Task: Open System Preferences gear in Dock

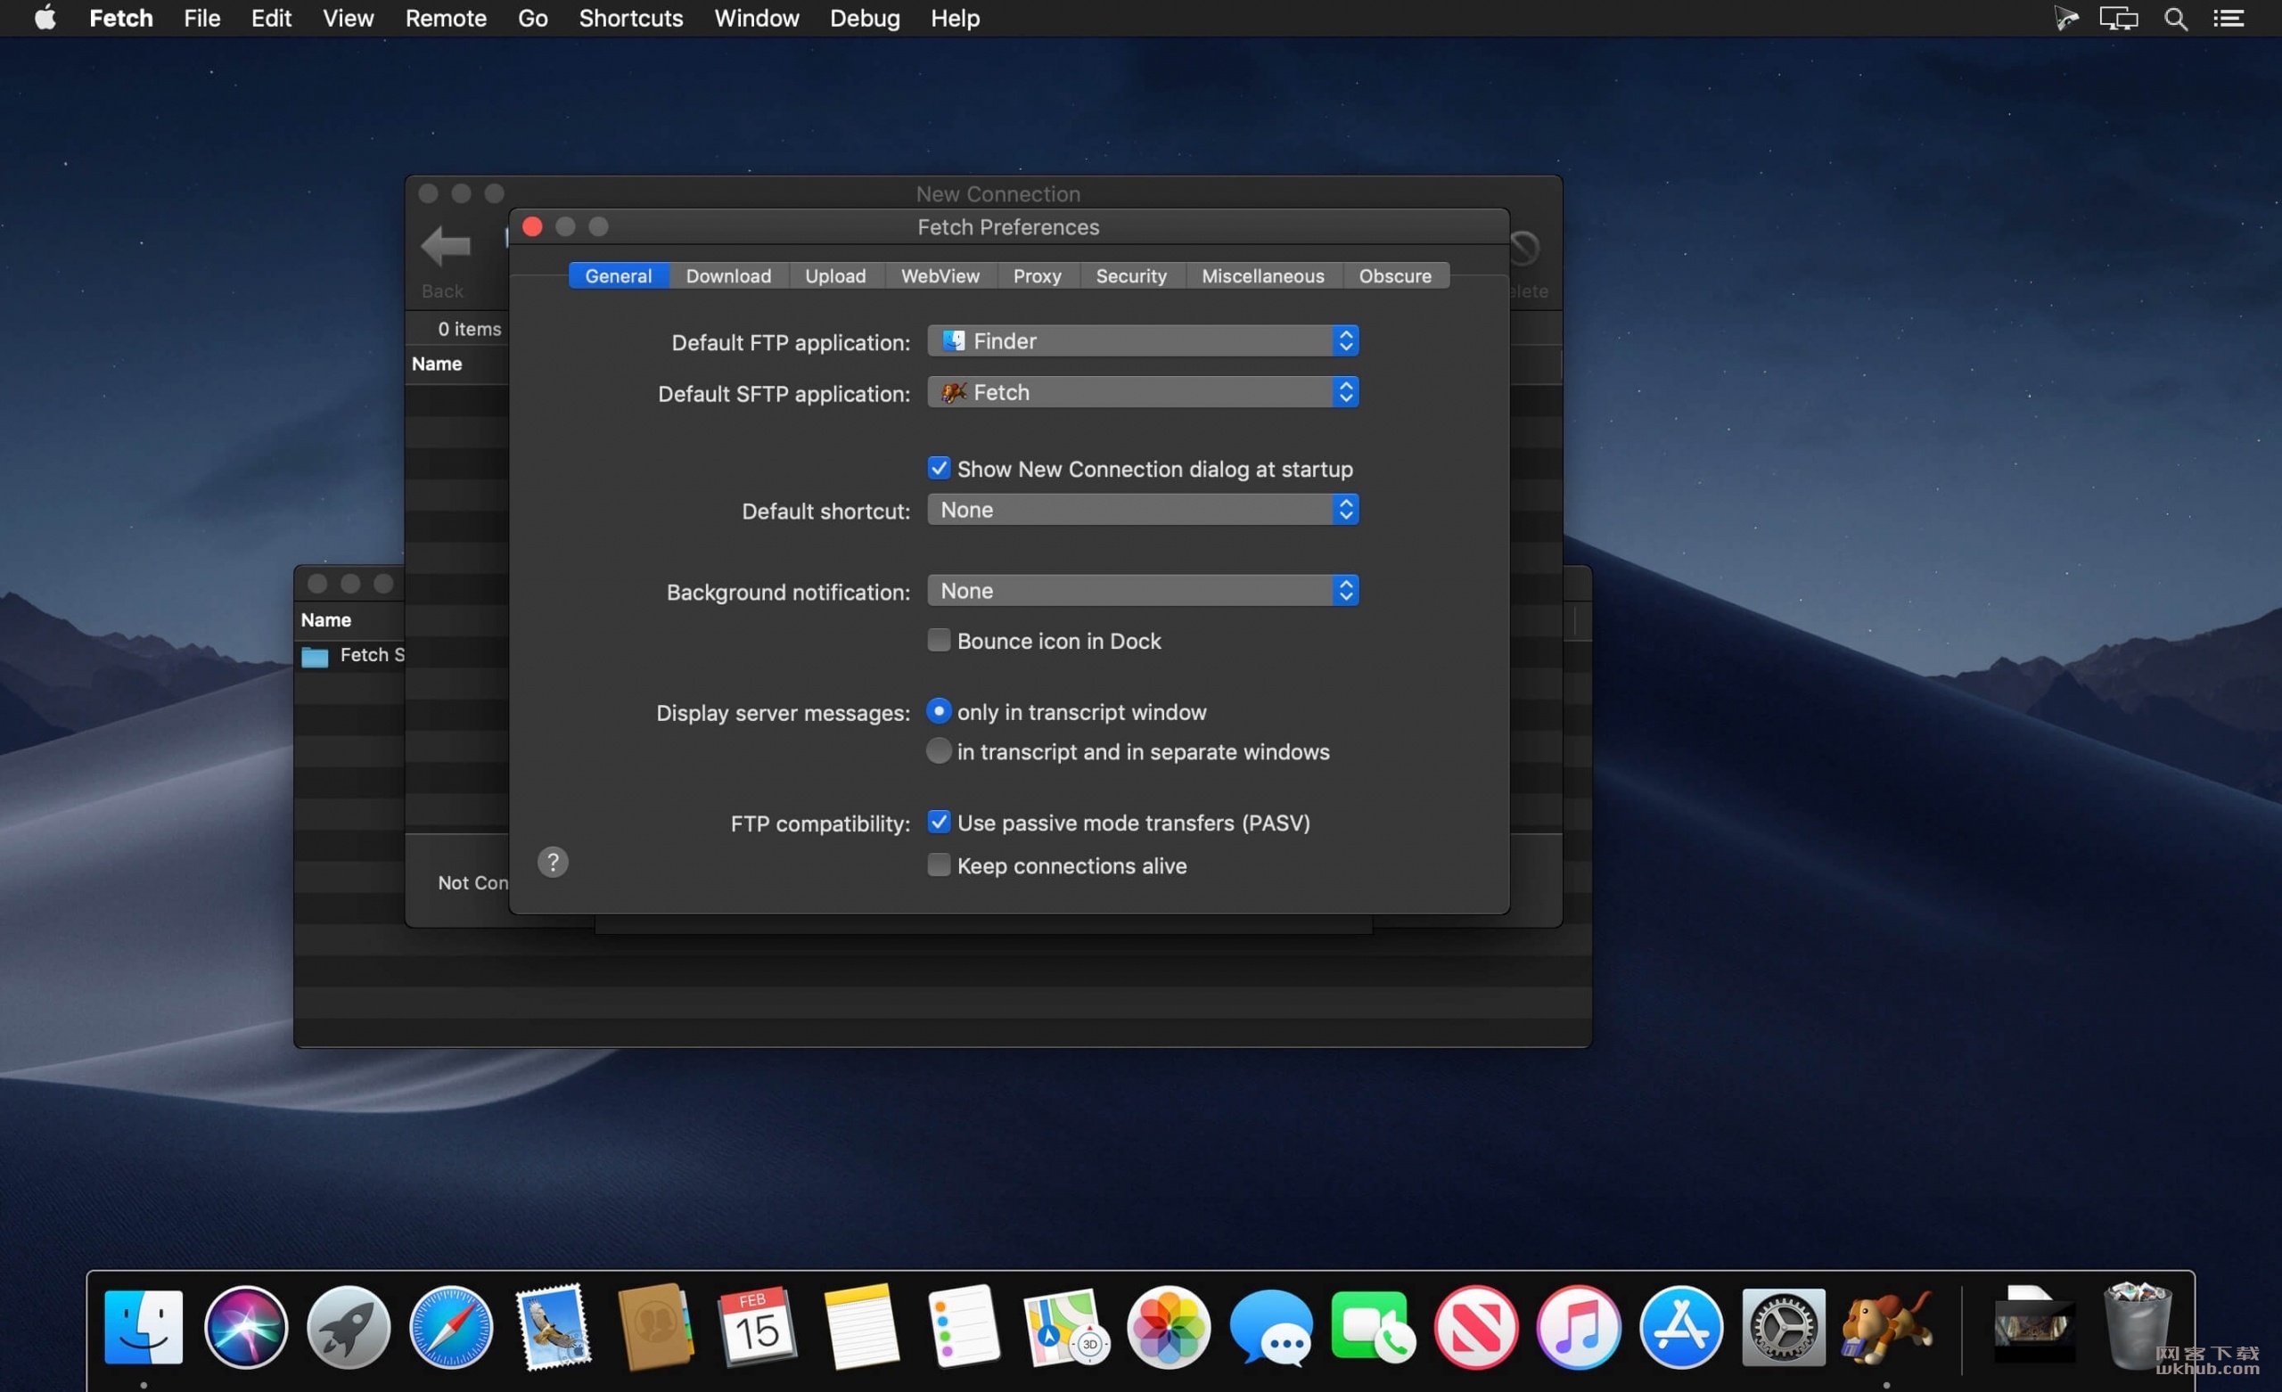Action: coord(1784,1327)
